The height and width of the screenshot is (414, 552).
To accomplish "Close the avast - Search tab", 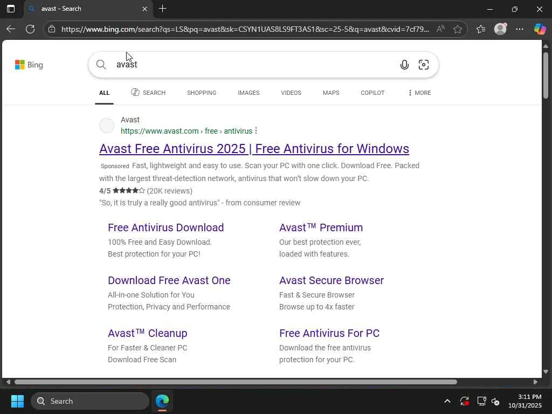I will (x=144, y=9).
